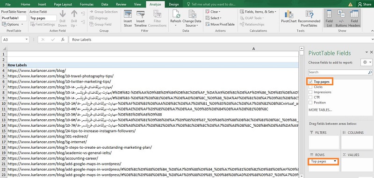Open PivotTable Fields pane options arrow

click(367, 52)
